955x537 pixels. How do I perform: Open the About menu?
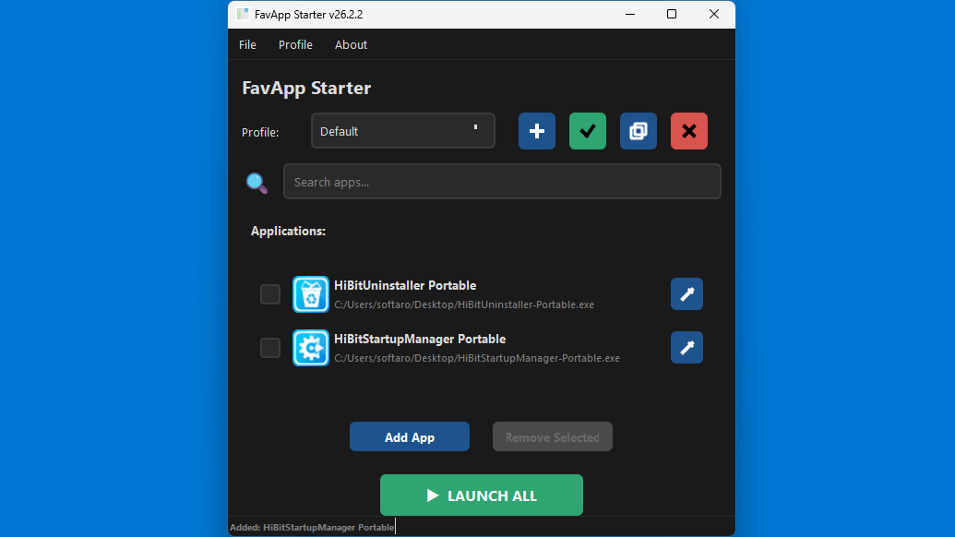tap(351, 44)
